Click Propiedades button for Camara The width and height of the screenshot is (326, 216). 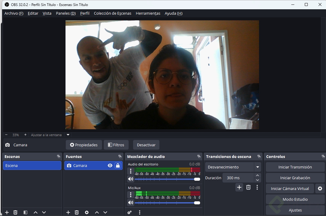84,145
